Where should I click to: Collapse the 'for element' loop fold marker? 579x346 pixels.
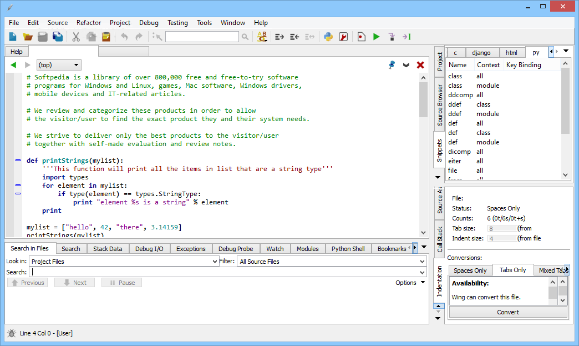click(18, 185)
